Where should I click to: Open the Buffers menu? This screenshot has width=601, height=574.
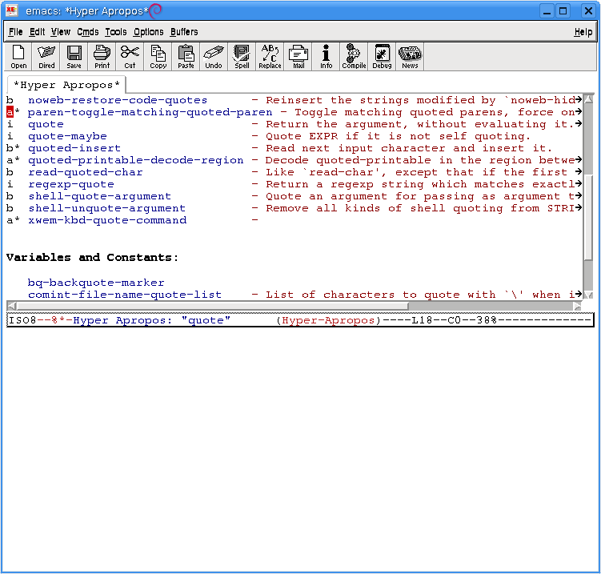pos(184,32)
